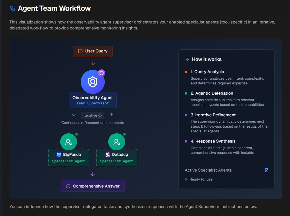Screen dimensions: 290x216
Task: Click the Active Specialist Agents count
Action: tap(266, 170)
